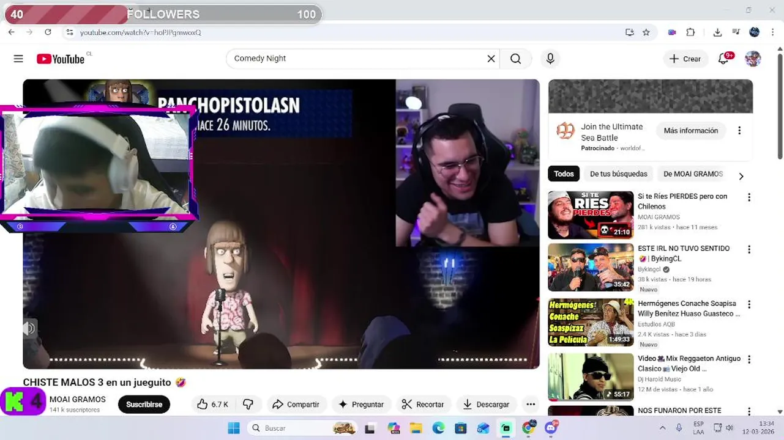
Task: Open the YouTube hamburger guide menu
Action: coord(18,59)
